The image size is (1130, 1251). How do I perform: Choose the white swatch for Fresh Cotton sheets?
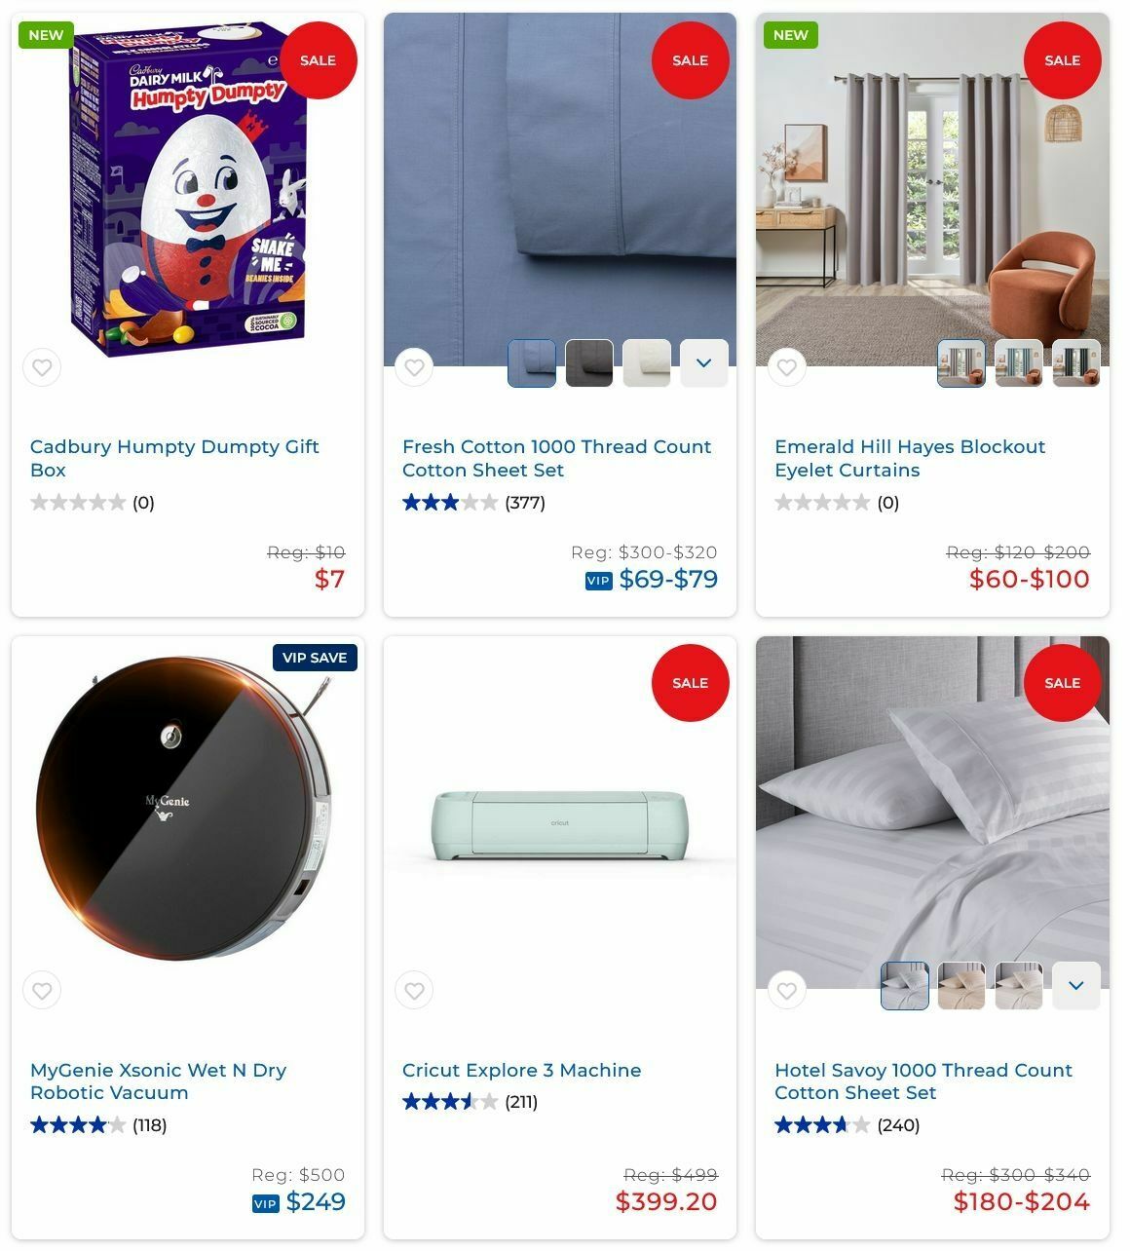point(647,362)
